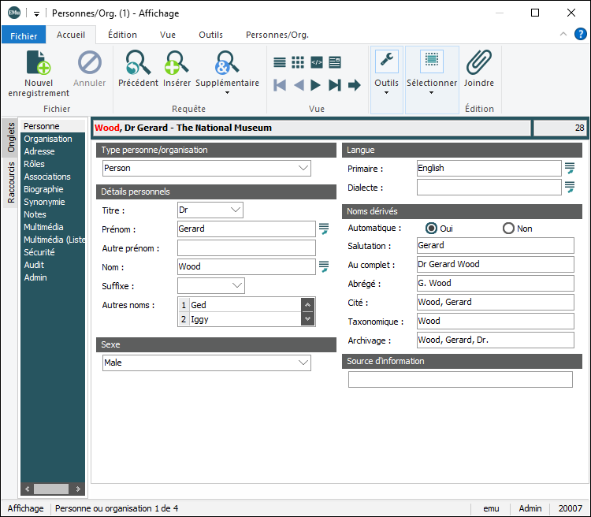Jump to the last record in the Vue group
591x517 pixels.
335,85
